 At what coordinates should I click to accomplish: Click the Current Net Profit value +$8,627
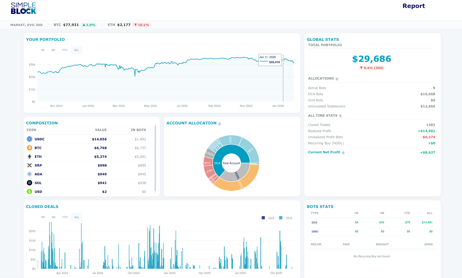tap(427, 153)
